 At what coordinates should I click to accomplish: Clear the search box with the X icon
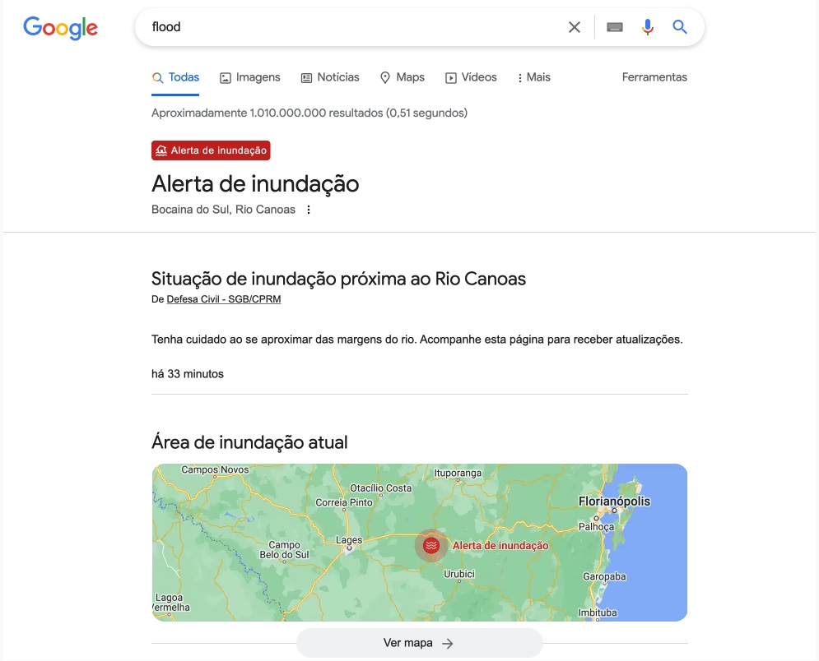tap(574, 27)
